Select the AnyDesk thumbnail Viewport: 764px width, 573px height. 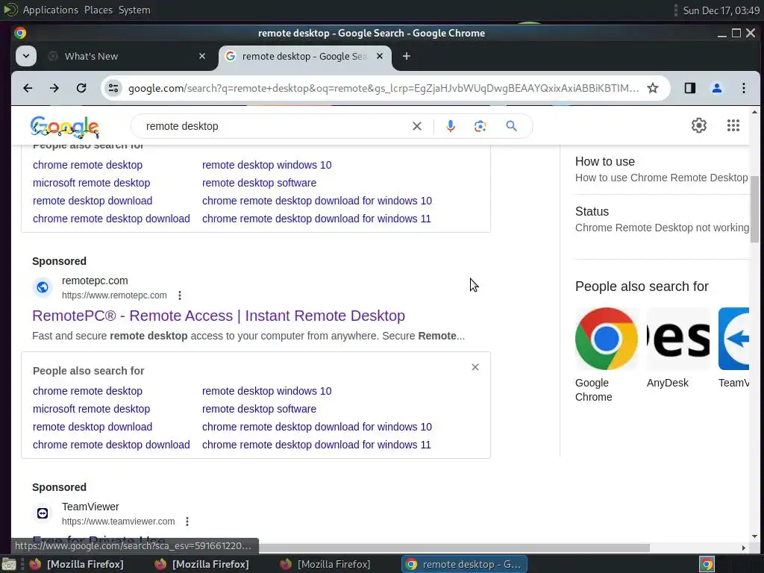tap(678, 339)
